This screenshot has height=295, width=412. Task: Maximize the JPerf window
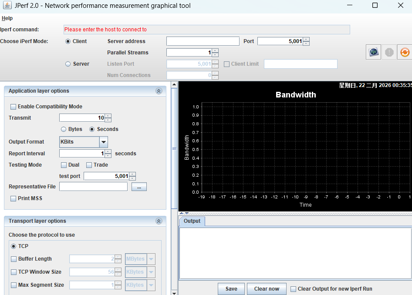click(375, 5)
